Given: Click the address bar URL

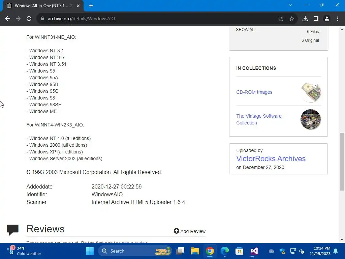Looking at the screenshot, I should click(x=82, y=19).
